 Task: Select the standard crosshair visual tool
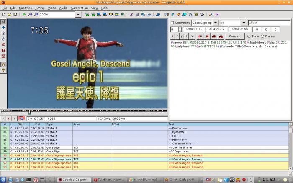coord(3,22)
